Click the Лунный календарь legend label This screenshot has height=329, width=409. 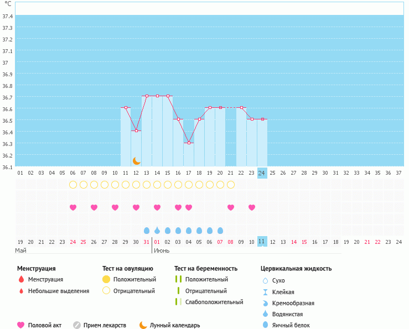(175, 325)
